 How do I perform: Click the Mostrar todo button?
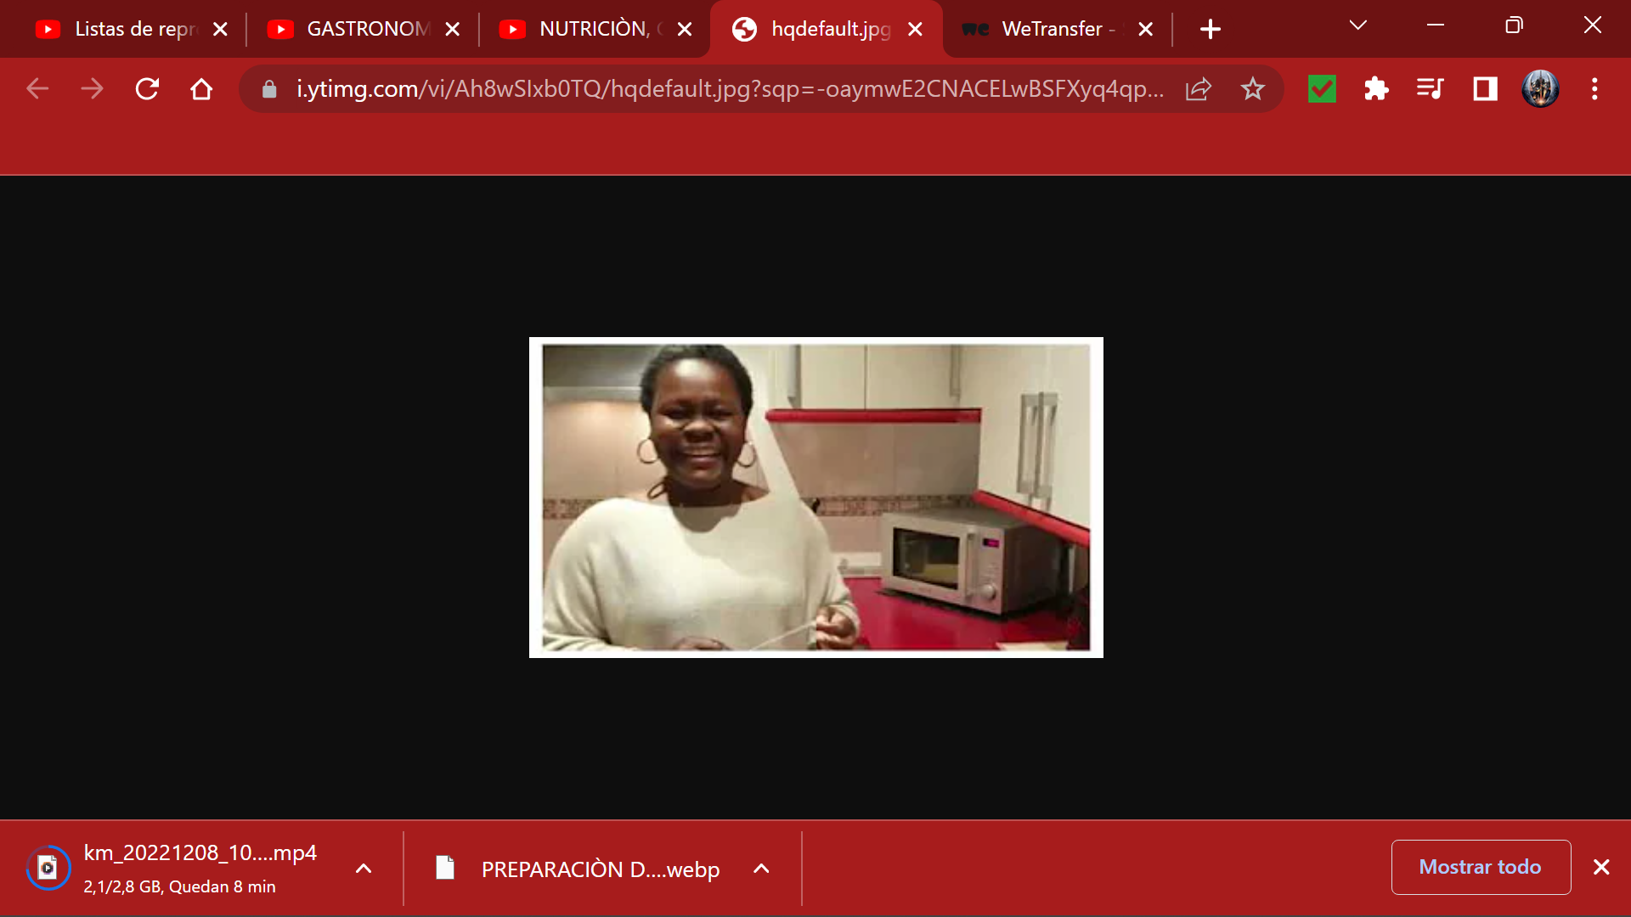(x=1481, y=867)
